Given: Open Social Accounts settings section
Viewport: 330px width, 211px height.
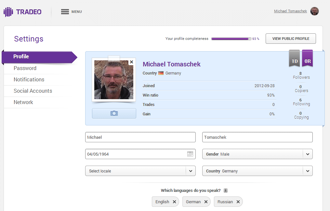Looking at the screenshot, I should coord(33,91).
